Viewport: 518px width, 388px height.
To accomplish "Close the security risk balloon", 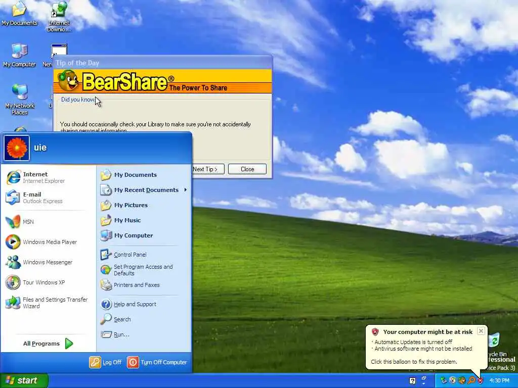I will (x=481, y=331).
